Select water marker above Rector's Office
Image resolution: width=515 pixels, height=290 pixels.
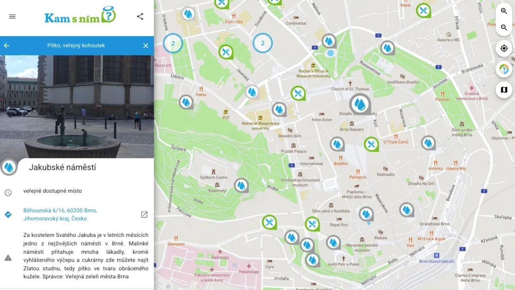[x=329, y=41]
